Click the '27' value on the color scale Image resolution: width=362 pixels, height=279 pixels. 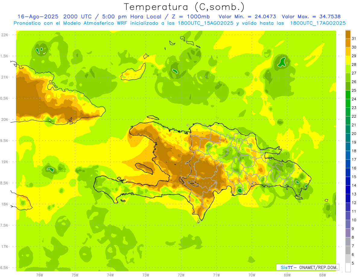pos(354,73)
